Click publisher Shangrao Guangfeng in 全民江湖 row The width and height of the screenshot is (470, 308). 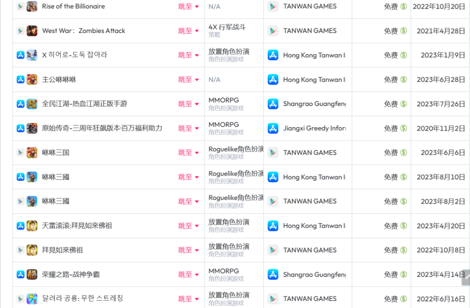point(315,104)
